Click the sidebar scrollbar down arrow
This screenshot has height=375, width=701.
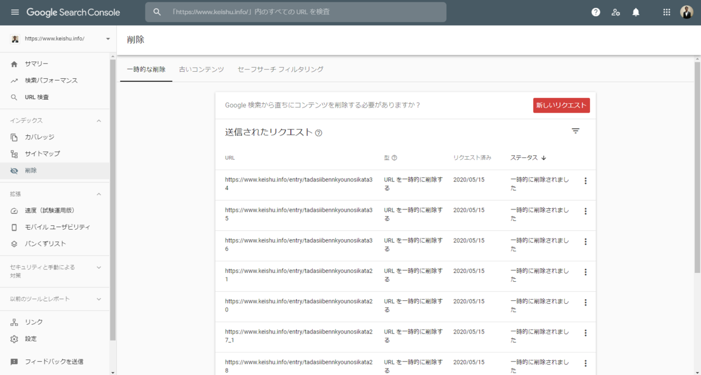tap(113, 372)
